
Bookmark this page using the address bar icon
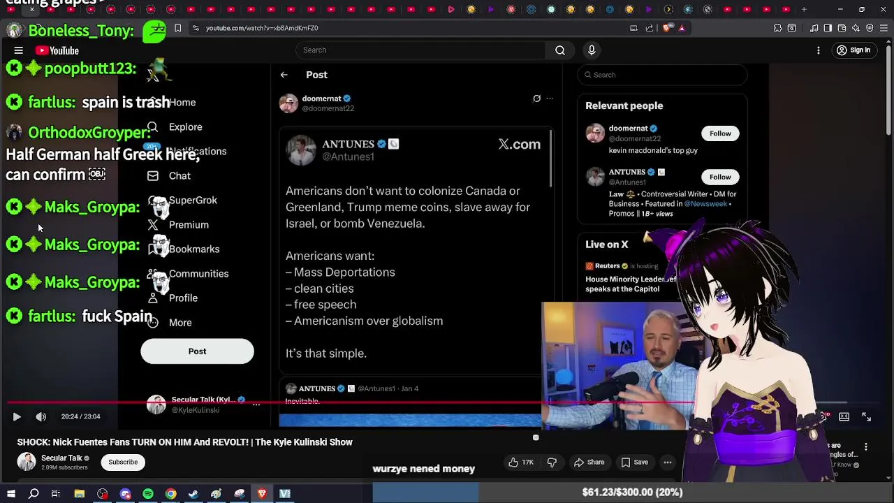click(177, 28)
